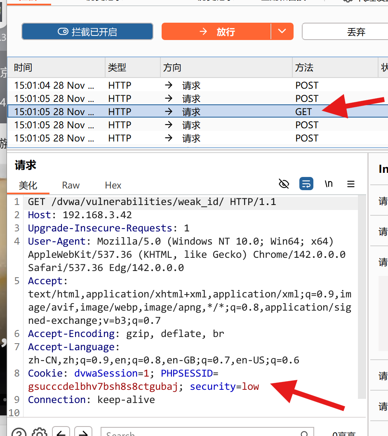Disable interception via the 拦截已开启 button
388x436 pixels.
(x=87, y=31)
